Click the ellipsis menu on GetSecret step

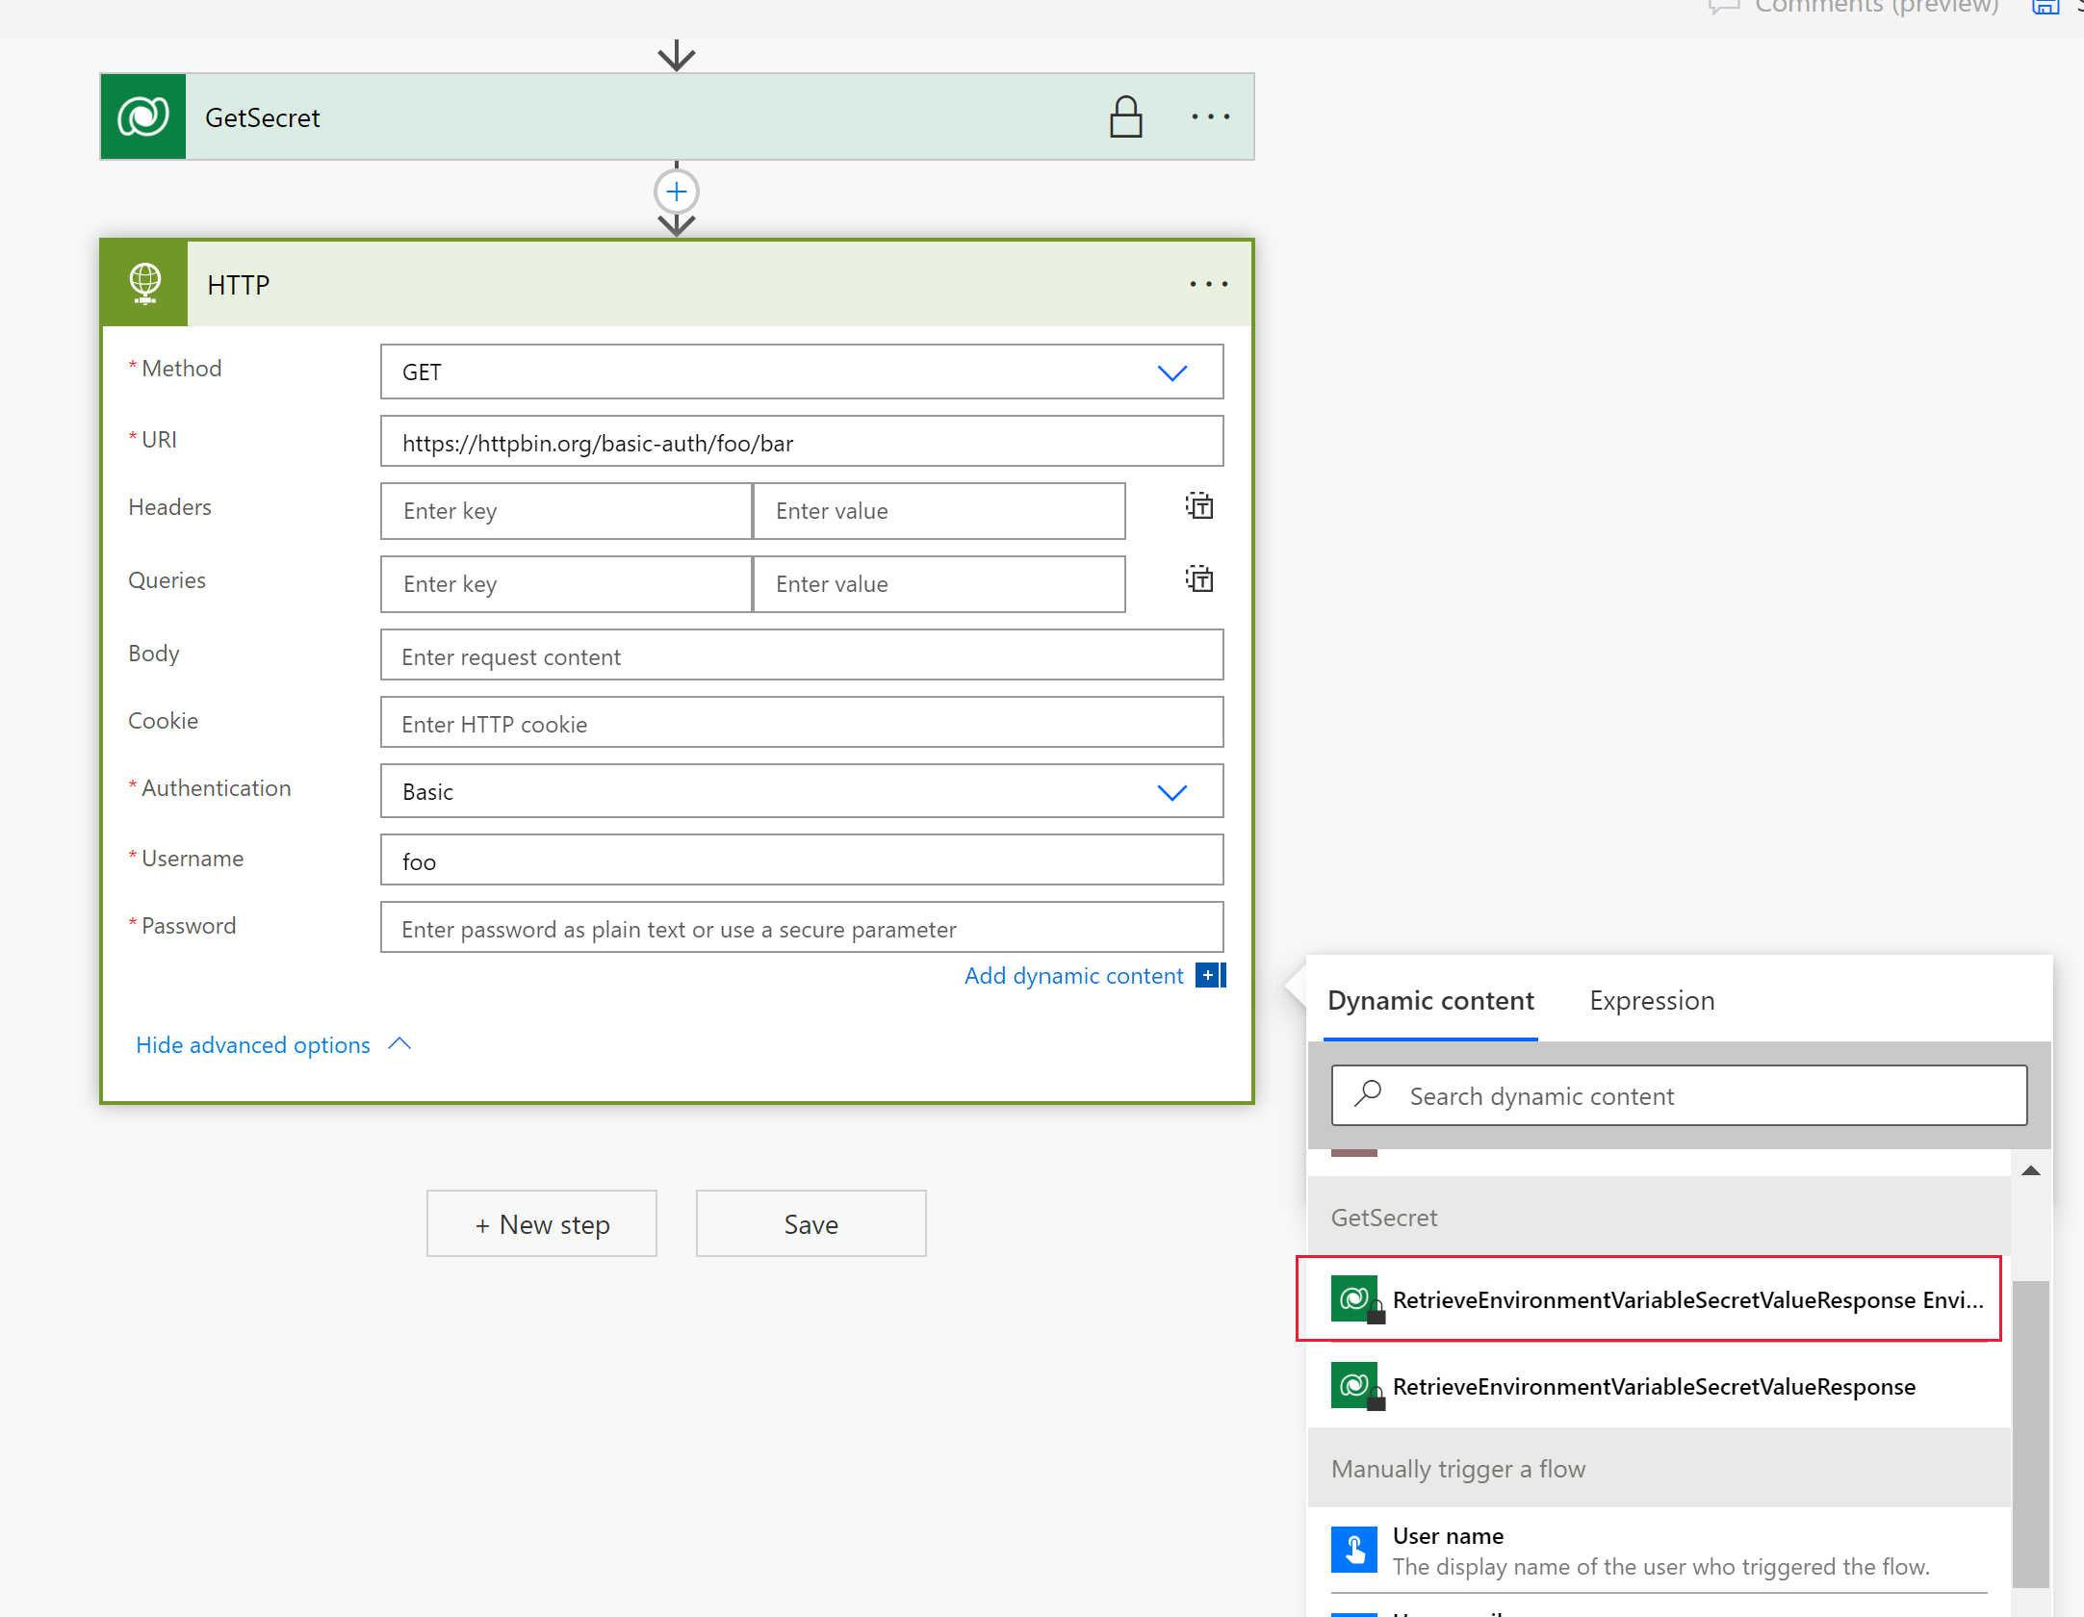(x=1209, y=116)
